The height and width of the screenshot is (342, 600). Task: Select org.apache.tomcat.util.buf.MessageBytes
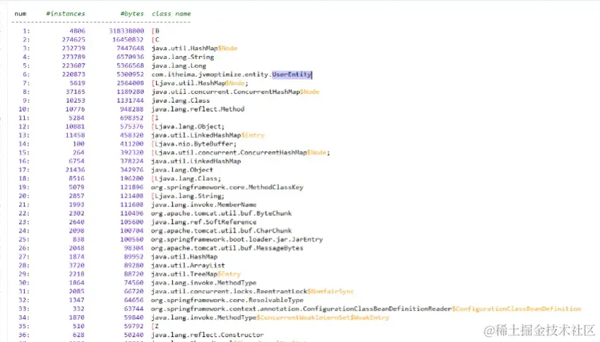(227, 248)
